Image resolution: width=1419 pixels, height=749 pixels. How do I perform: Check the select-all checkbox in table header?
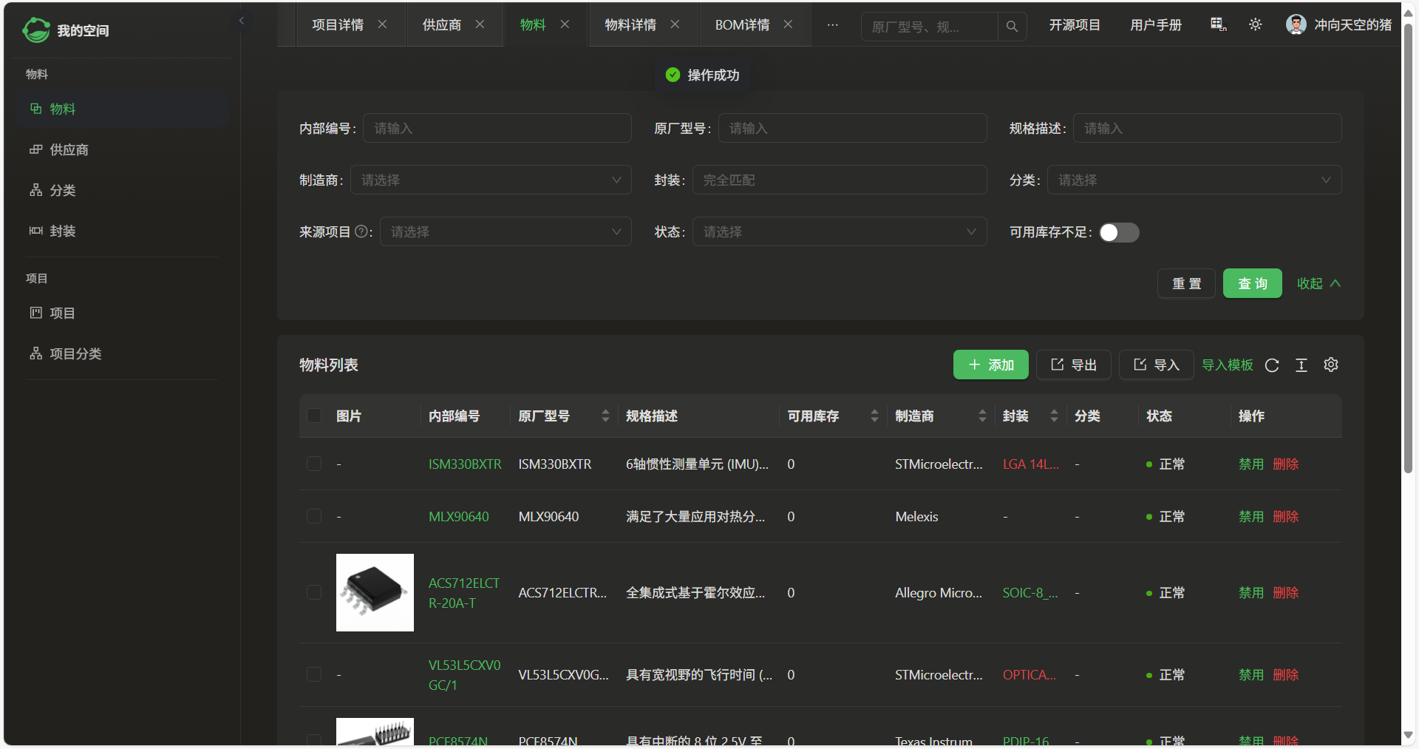point(314,416)
